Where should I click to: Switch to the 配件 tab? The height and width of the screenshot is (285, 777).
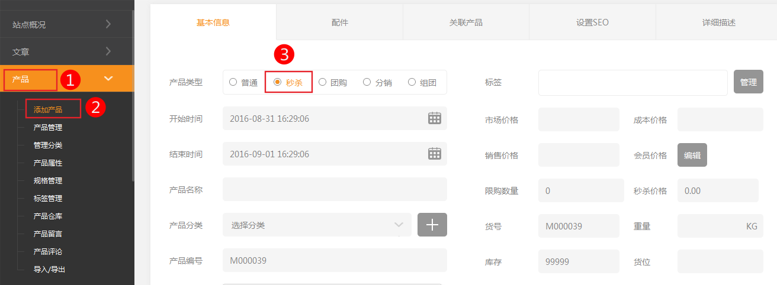coord(339,22)
